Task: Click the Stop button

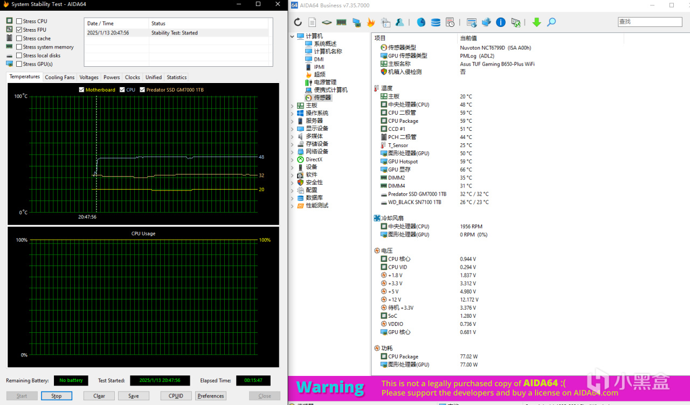Action: click(57, 396)
